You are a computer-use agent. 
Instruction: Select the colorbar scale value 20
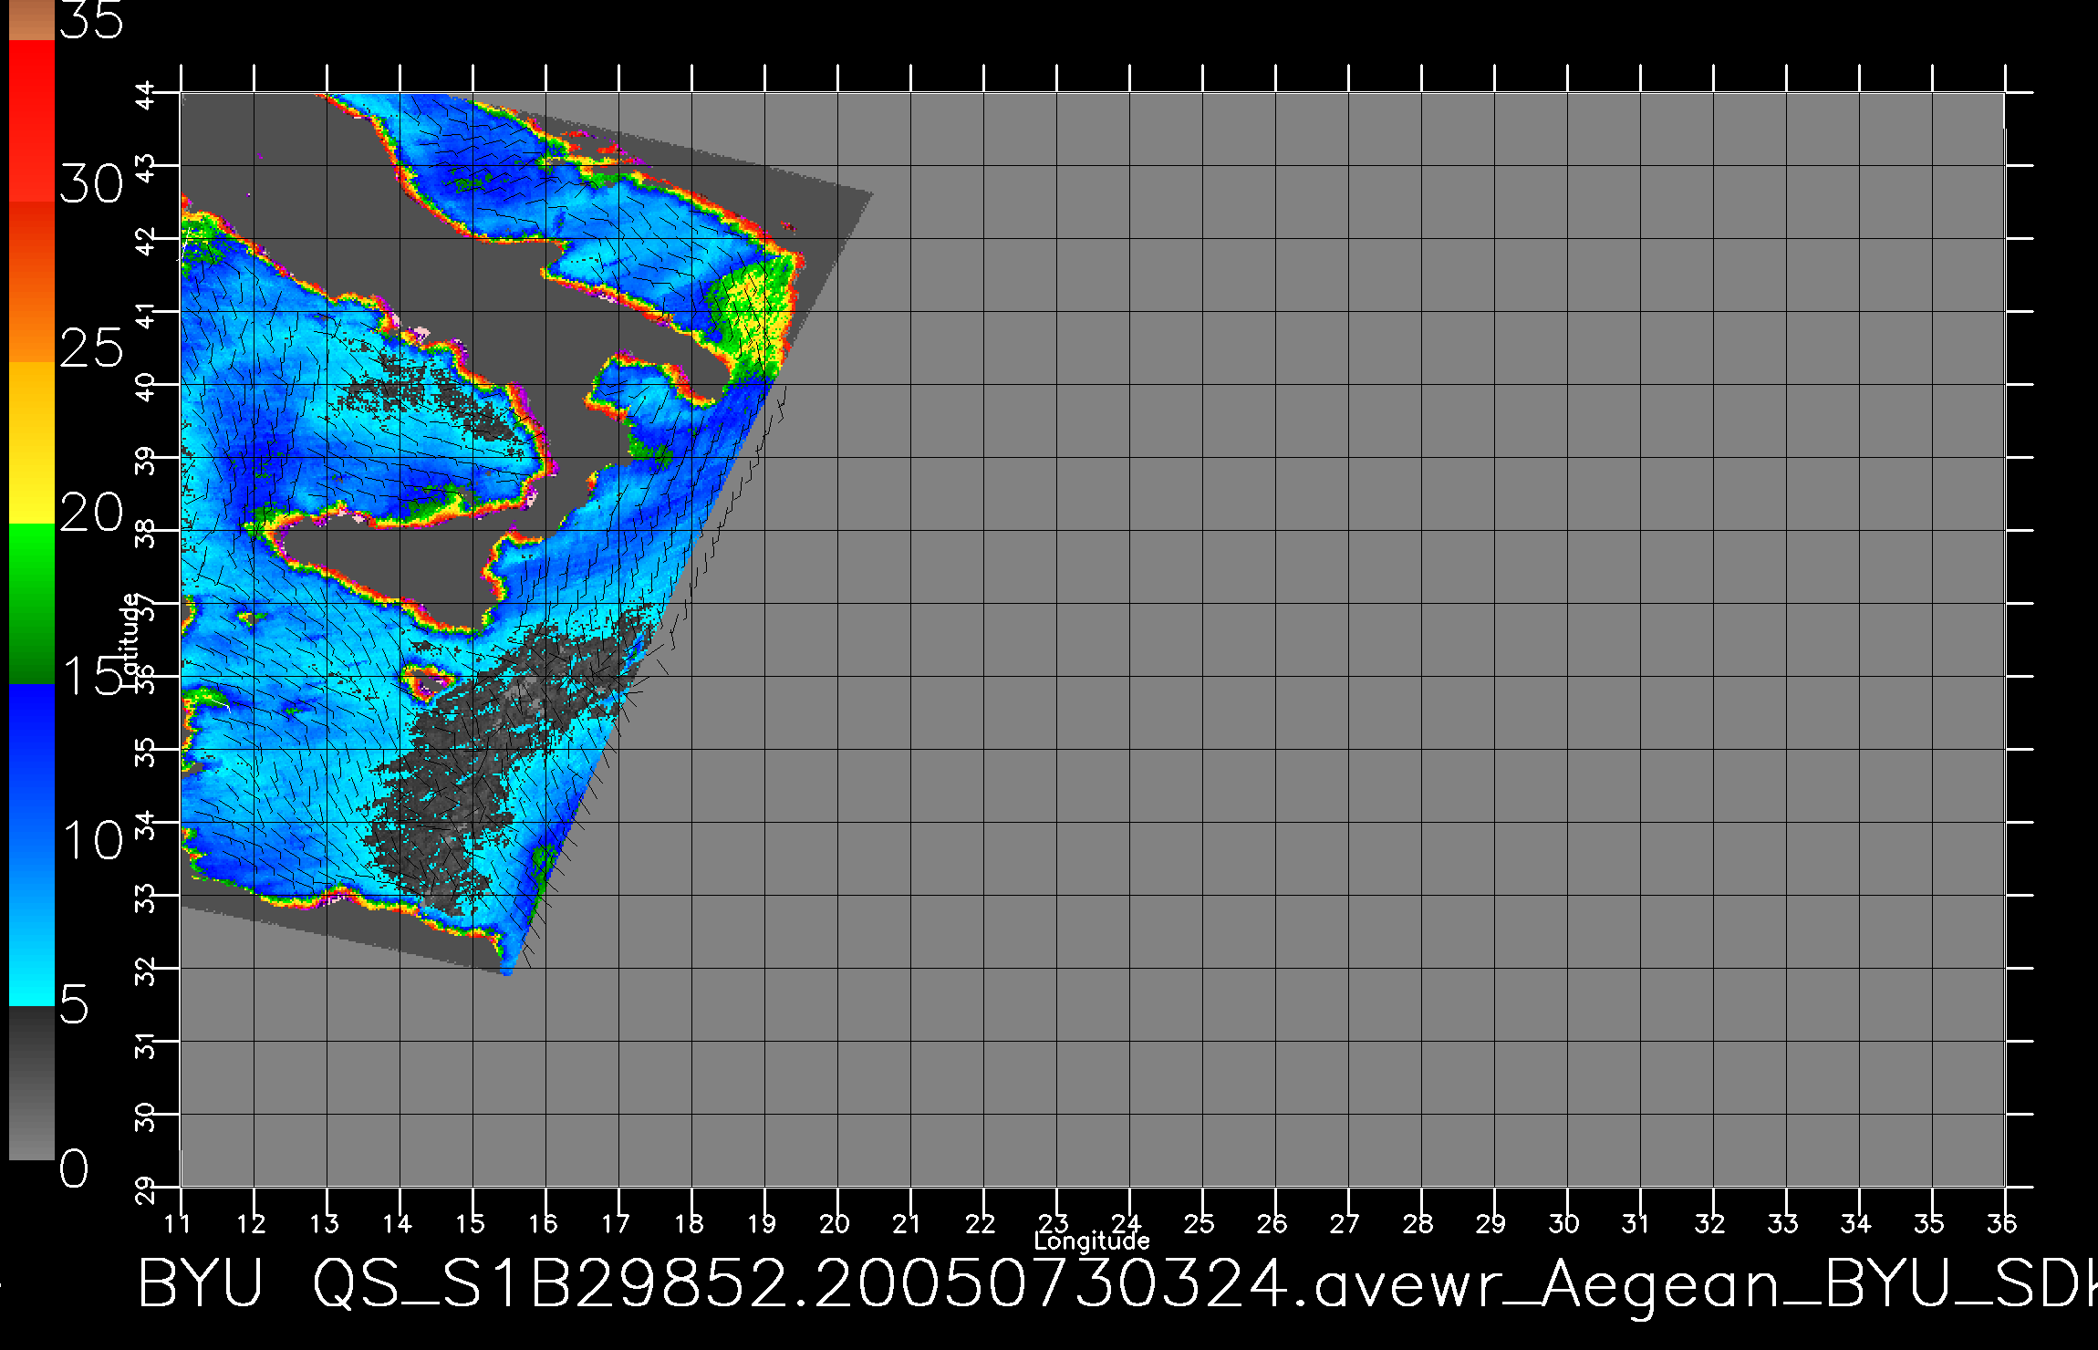pos(91,513)
